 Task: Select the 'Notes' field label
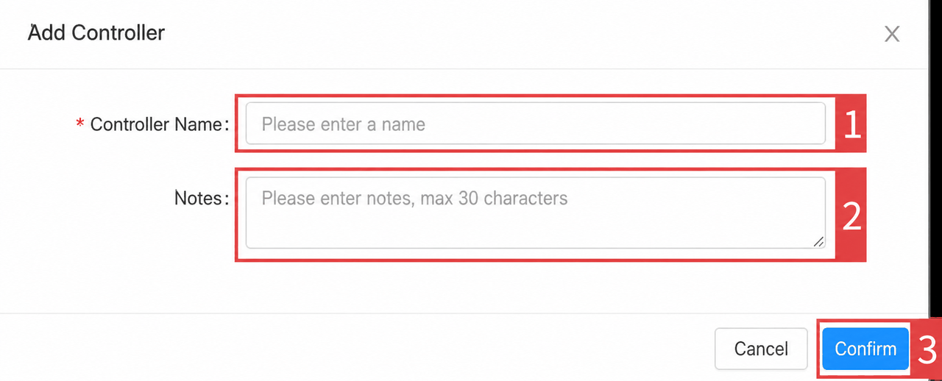(x=198, y=198)
